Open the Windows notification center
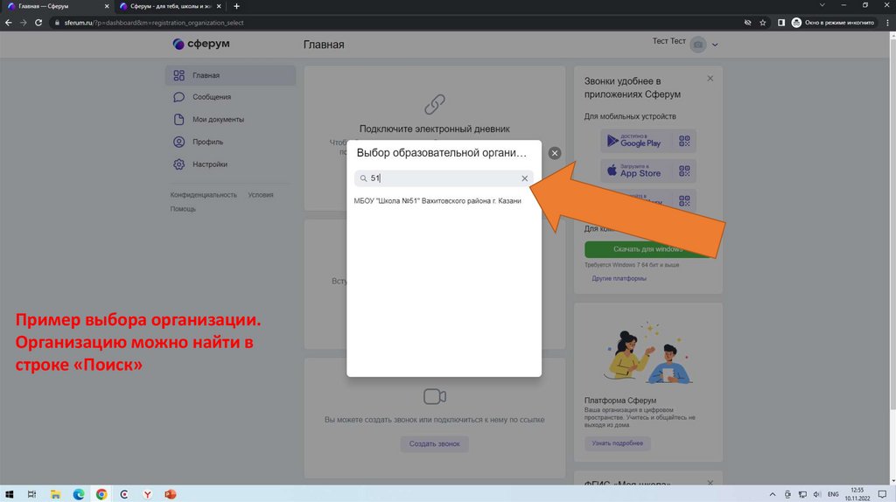This screenshot has width=896, height=502. coord(882,494)
